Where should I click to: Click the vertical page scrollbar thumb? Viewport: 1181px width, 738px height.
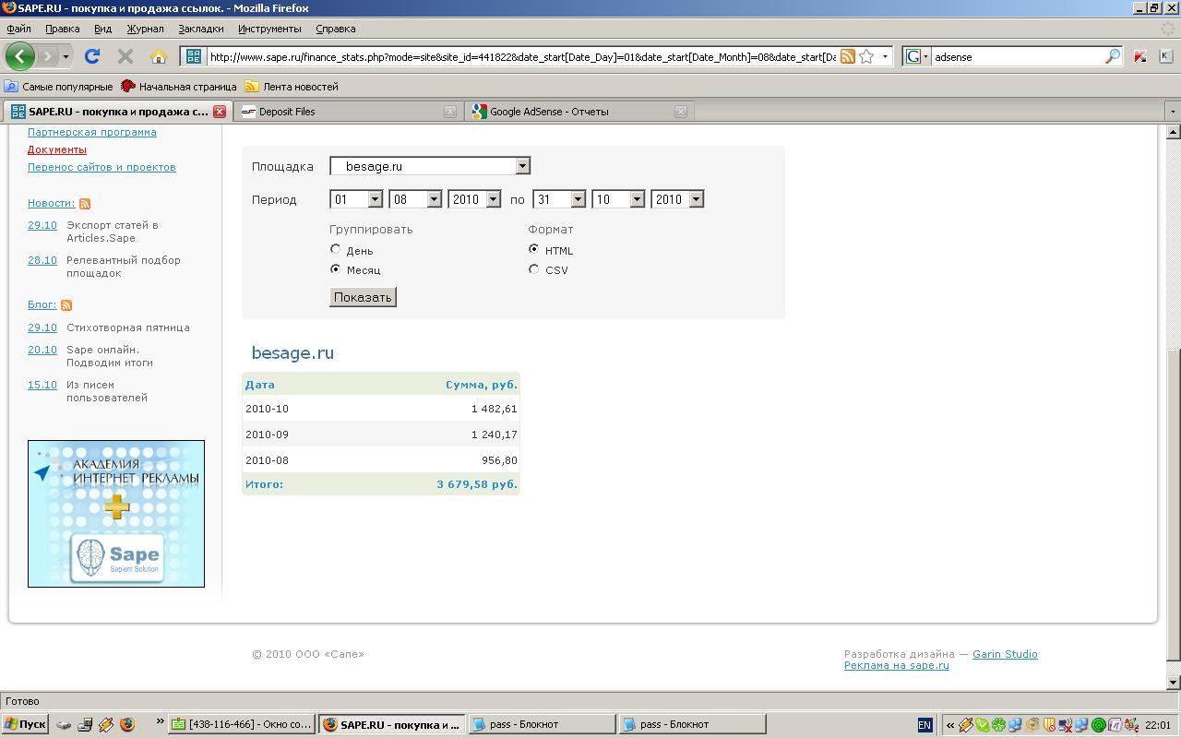point(1174,506)
